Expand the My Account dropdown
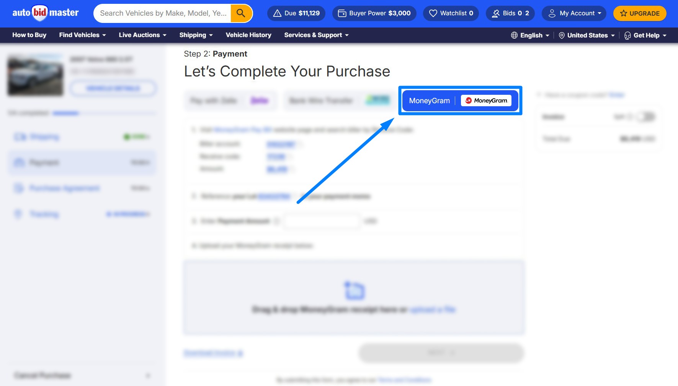Image resolution: width=678 pixels, height=386 pixels. coord(574,13)
